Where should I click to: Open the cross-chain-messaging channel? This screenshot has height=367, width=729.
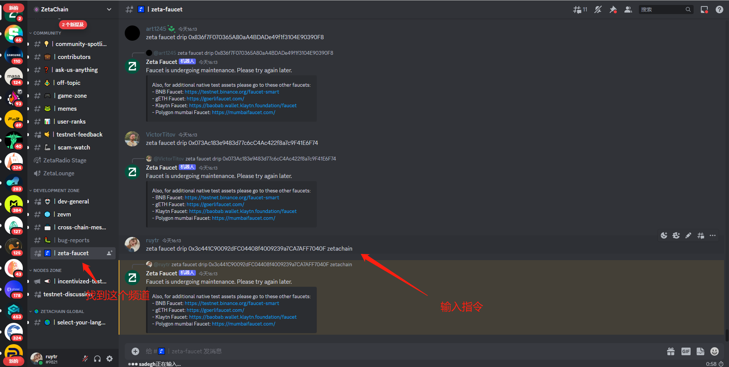(x=73, y=227)
